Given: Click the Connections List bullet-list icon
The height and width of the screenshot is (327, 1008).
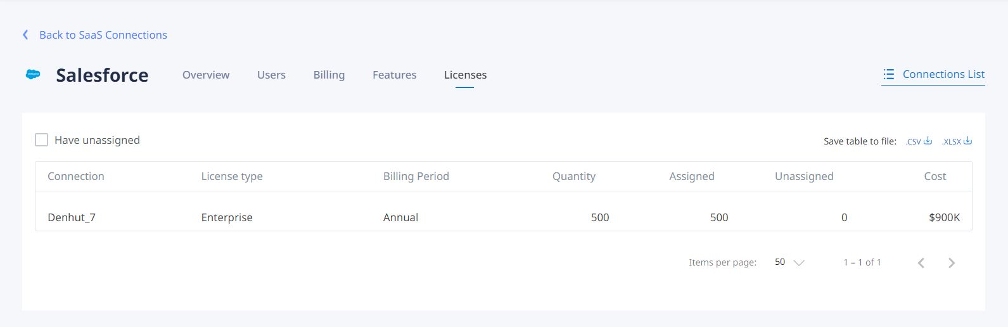Looking at the screenshot, I should click(889, 74).
